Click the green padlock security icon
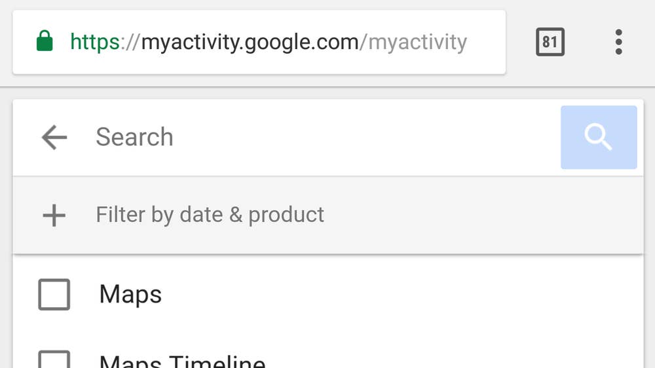This screenshot has height=368, width=655. (45, 41)
